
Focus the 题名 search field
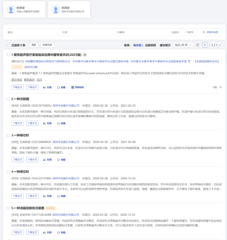pos(34,32)
